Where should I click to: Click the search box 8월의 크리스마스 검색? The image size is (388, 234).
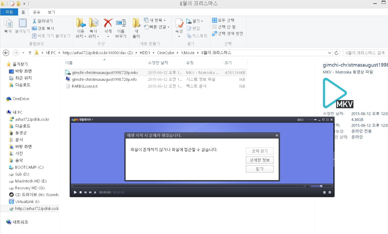tap(365, 53)
